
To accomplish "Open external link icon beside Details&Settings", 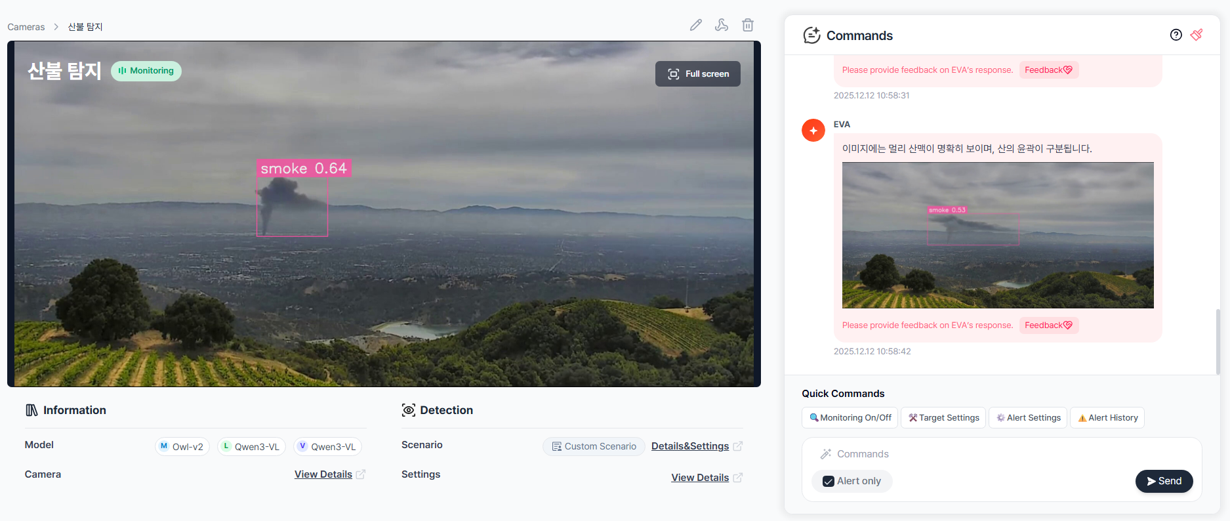I will (738, 446).
